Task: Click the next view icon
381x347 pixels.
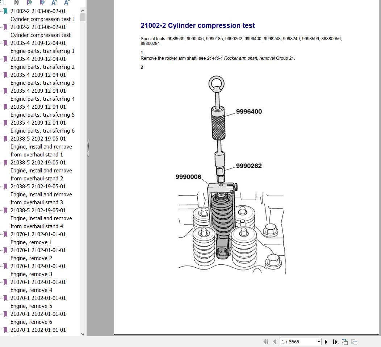Action: tap(354, 342)
